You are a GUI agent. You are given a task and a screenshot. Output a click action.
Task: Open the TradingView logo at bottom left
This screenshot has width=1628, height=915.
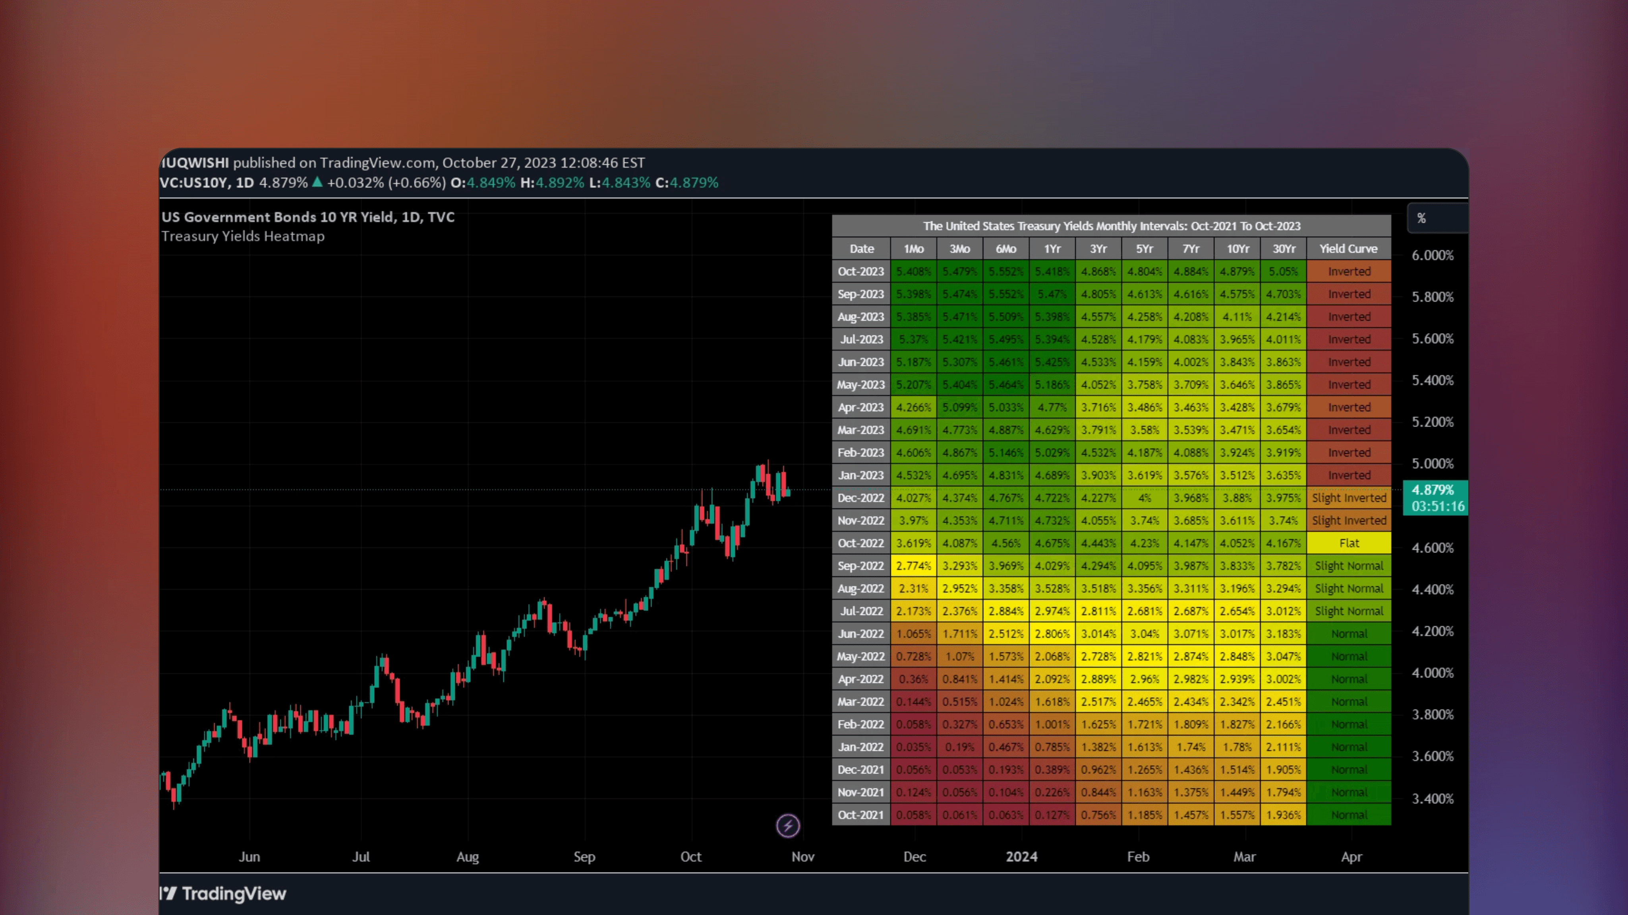point(223,894)
